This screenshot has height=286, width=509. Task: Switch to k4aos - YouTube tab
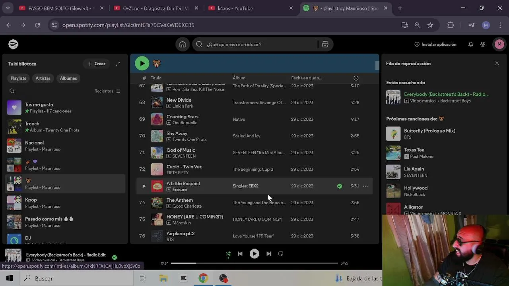pyautogui.click(x=251, y=8)
